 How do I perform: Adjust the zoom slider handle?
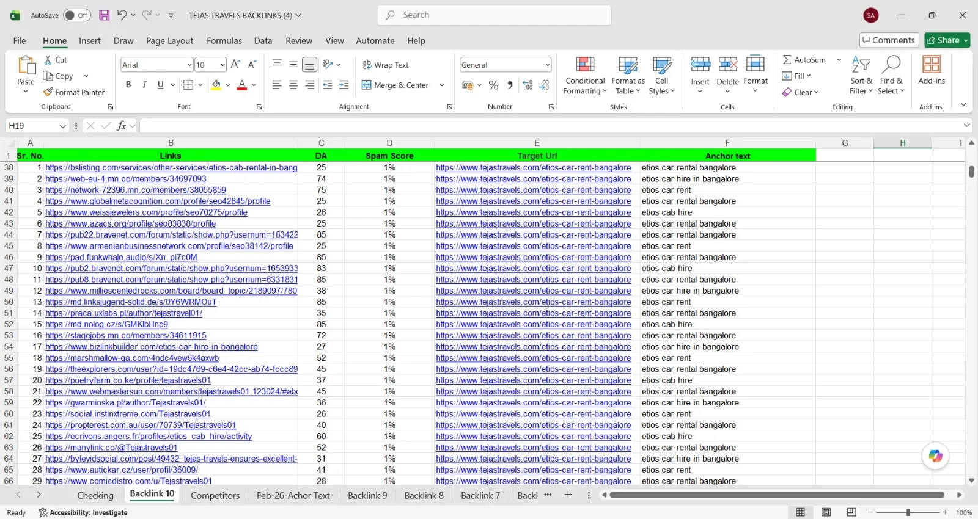tap(908, 512)
